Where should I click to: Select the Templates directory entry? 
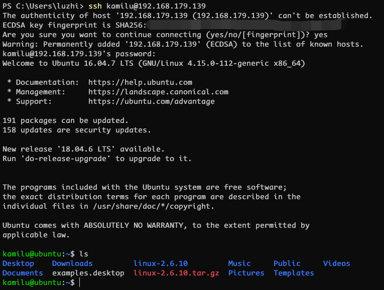coord(294,273)
